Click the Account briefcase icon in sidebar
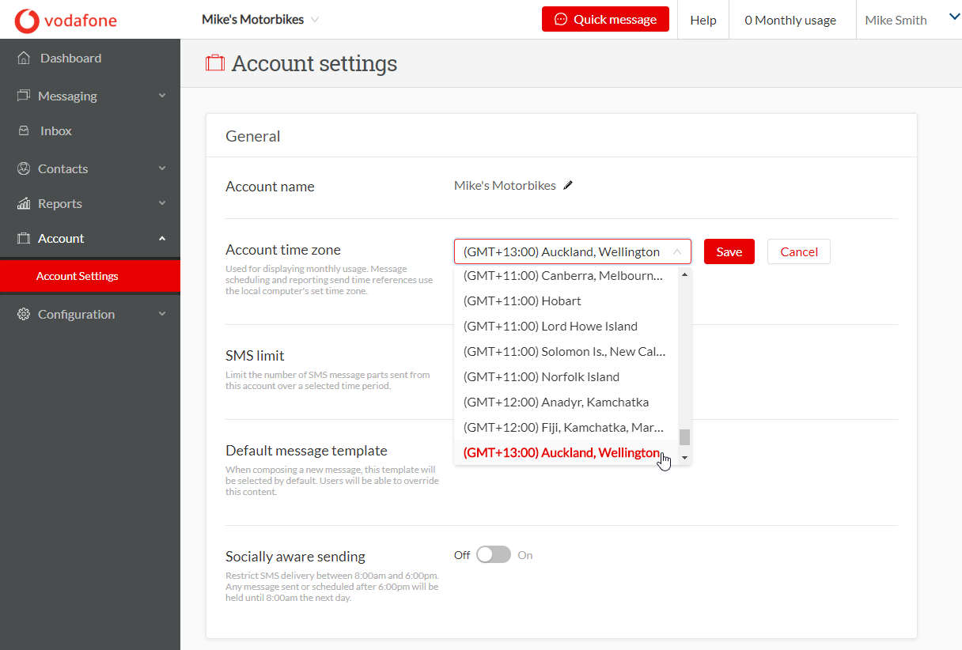The height and width of the screenshot is (650, 962). (x=24, y=238)
